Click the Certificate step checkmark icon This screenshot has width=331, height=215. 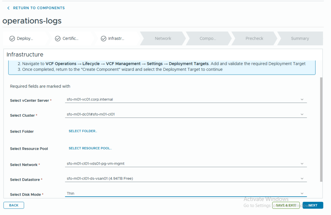click(58, 38)
